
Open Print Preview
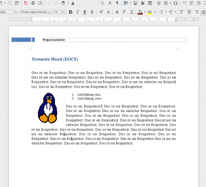click(40, 3)
